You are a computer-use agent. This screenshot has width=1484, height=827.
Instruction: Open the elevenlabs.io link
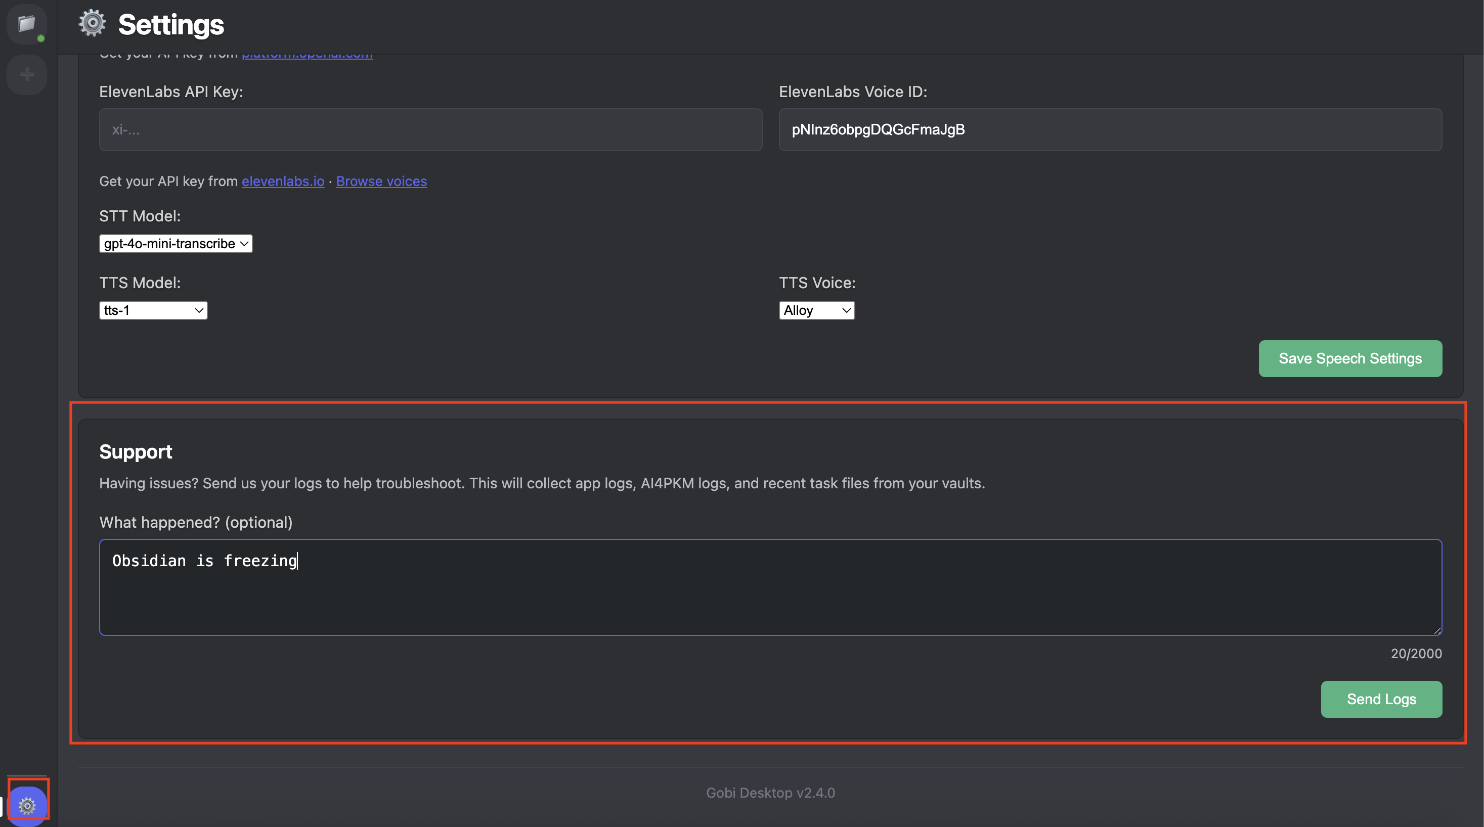pos(283,181)
